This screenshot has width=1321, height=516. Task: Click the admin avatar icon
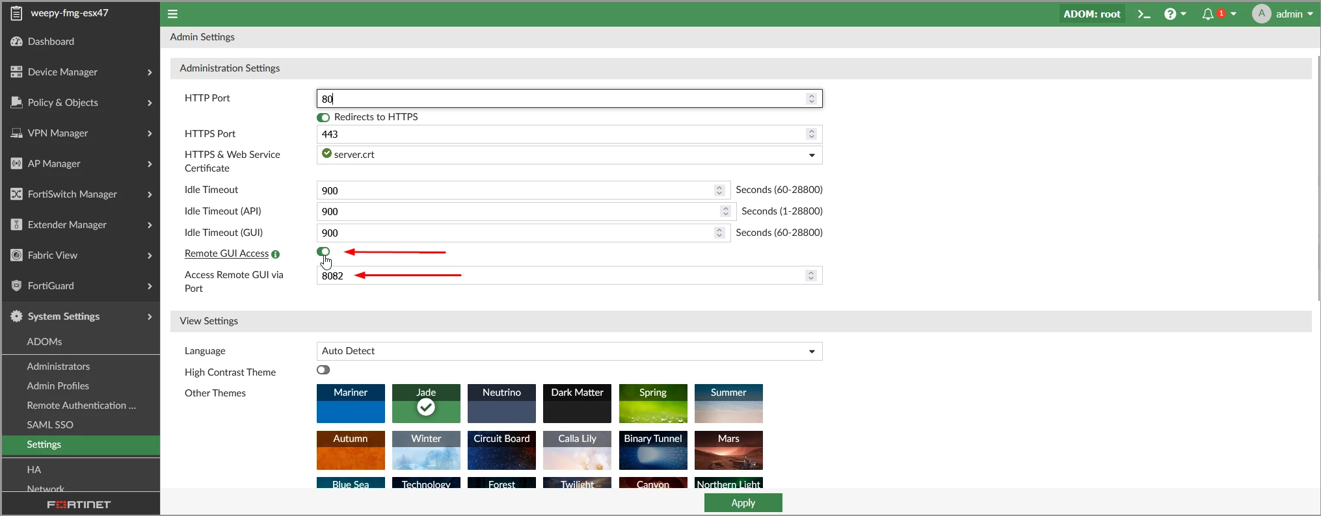coord(1261,14)
